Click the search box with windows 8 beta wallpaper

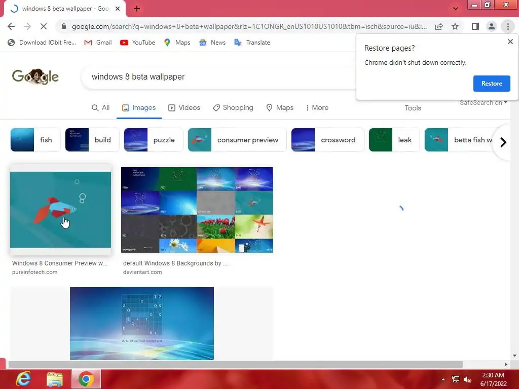[218, 77]
